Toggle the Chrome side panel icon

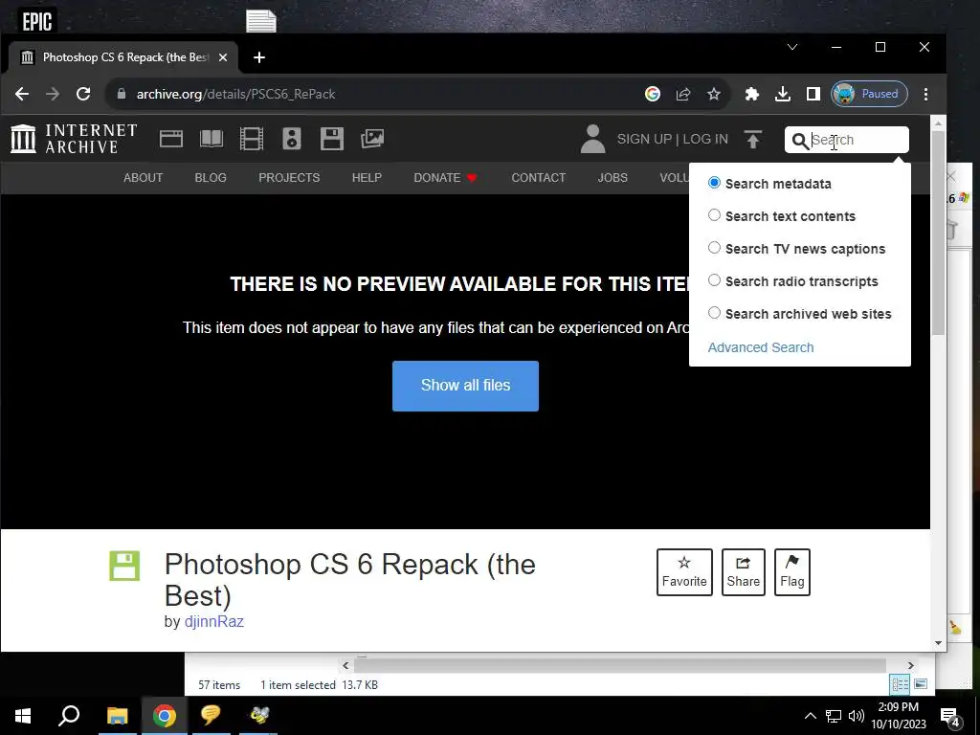pyautogui.click(x=813, y=94)
